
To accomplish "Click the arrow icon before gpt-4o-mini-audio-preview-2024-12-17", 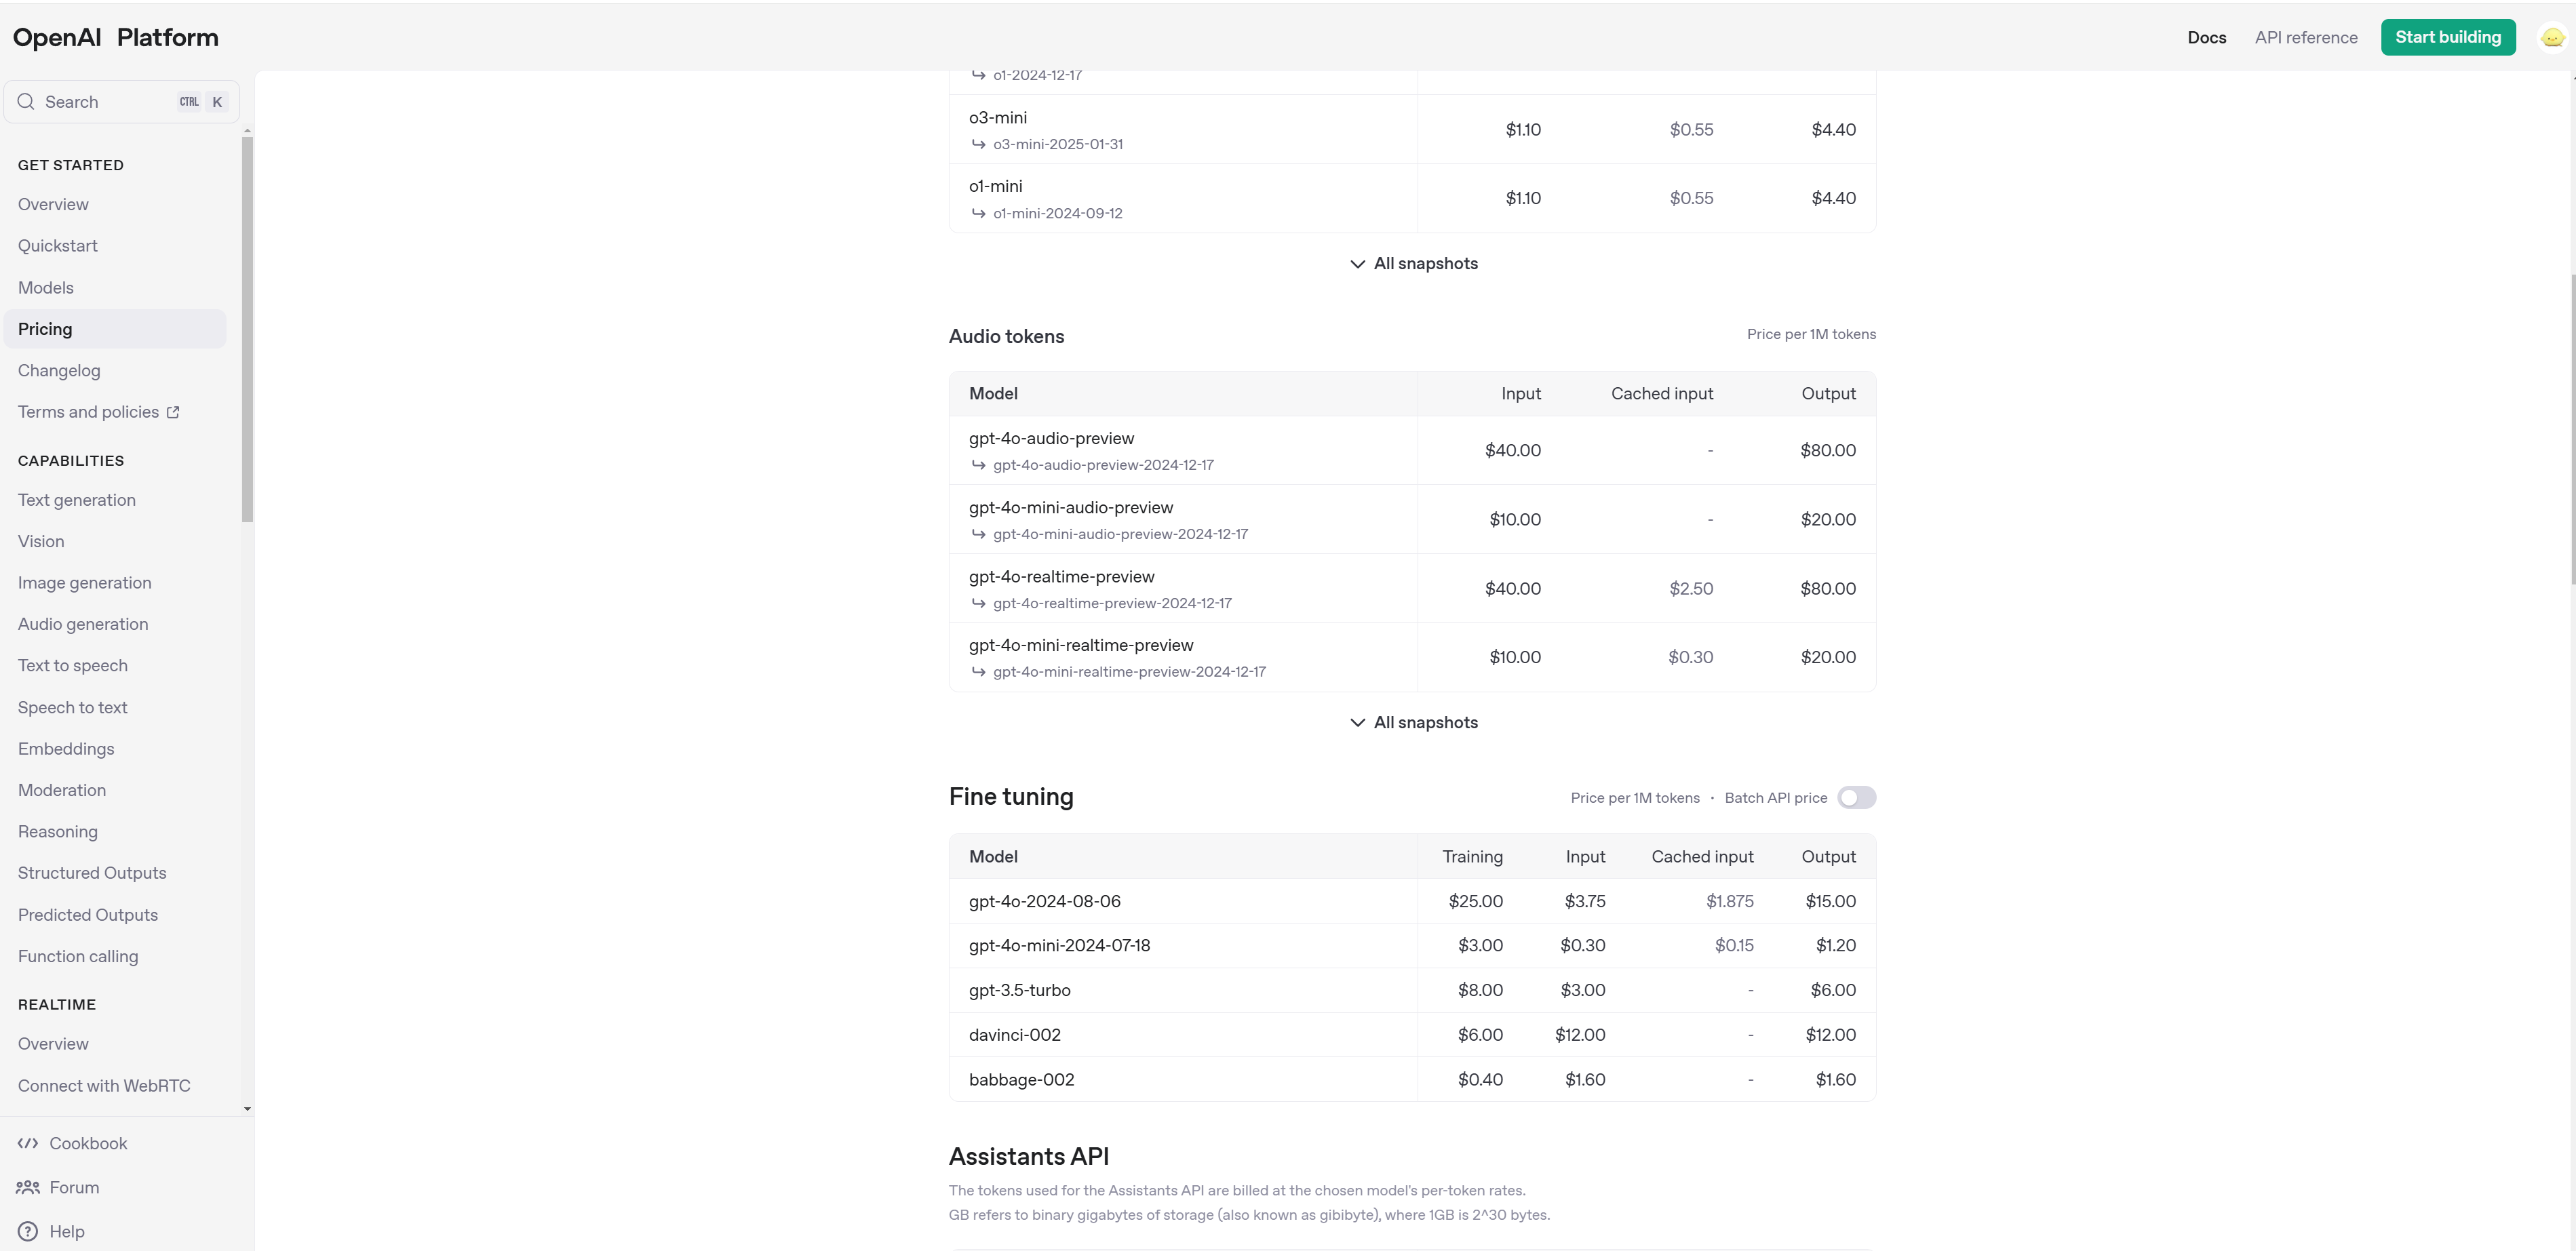I will click(979, 534).
